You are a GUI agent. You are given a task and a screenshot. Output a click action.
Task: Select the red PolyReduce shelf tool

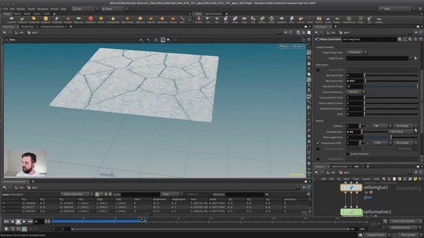tap(90, 19)
